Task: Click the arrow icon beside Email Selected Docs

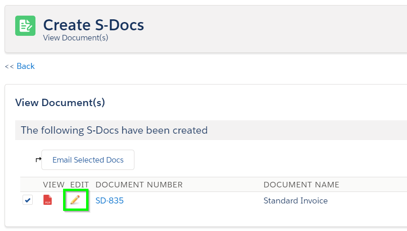Action: tap(38, 159)
